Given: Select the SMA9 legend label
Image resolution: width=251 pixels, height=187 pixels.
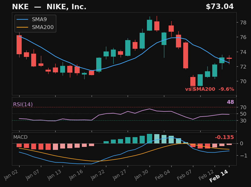Looking at the screenshot, I should point(39,19).
